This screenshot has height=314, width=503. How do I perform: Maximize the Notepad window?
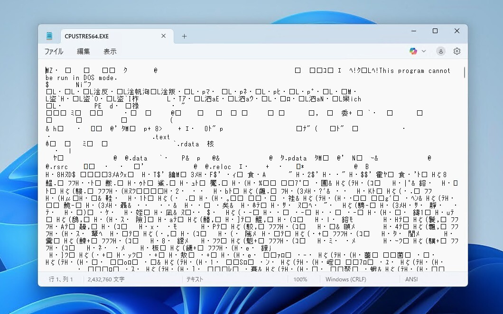(435, 31)
